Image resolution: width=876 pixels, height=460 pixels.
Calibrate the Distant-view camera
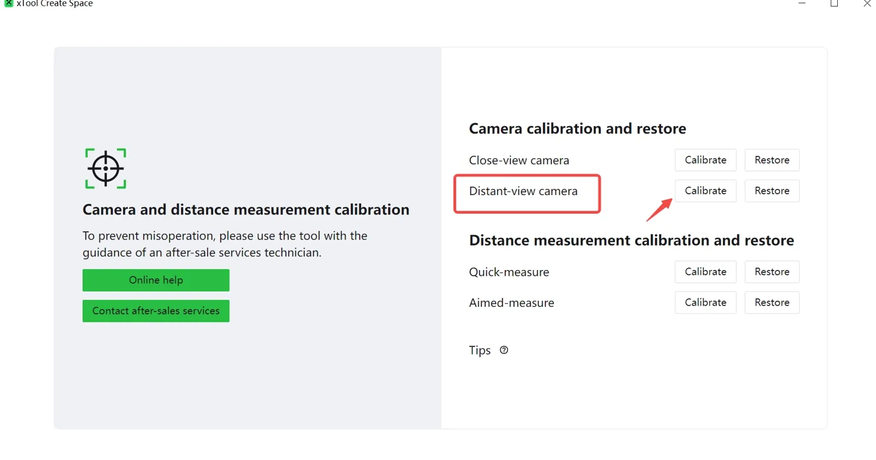(x=705, y=191)
